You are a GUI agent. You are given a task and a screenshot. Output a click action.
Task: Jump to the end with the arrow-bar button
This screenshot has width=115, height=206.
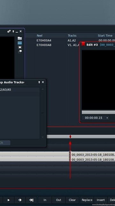point(31,200)
